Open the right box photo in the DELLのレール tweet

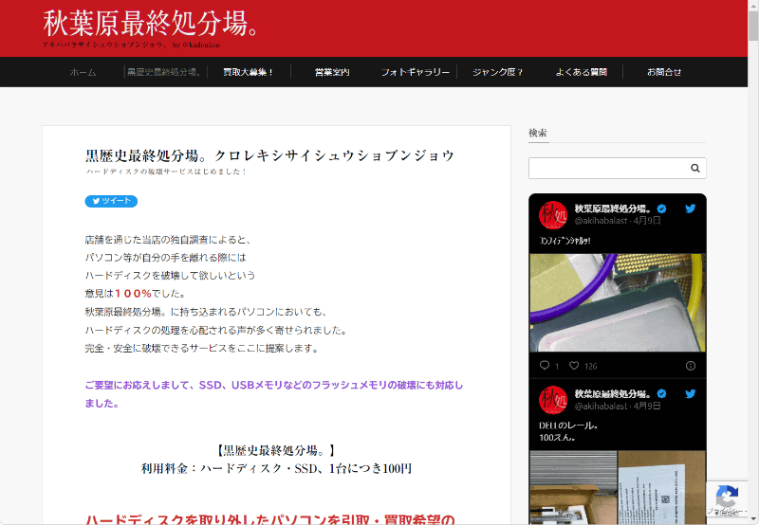click(x=661, y=487)
